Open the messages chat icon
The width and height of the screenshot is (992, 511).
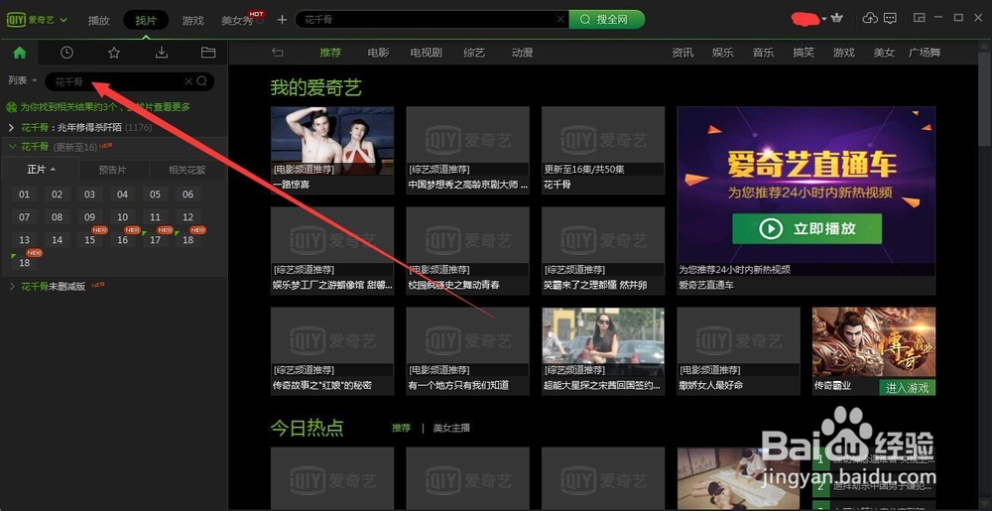(890, 18)
